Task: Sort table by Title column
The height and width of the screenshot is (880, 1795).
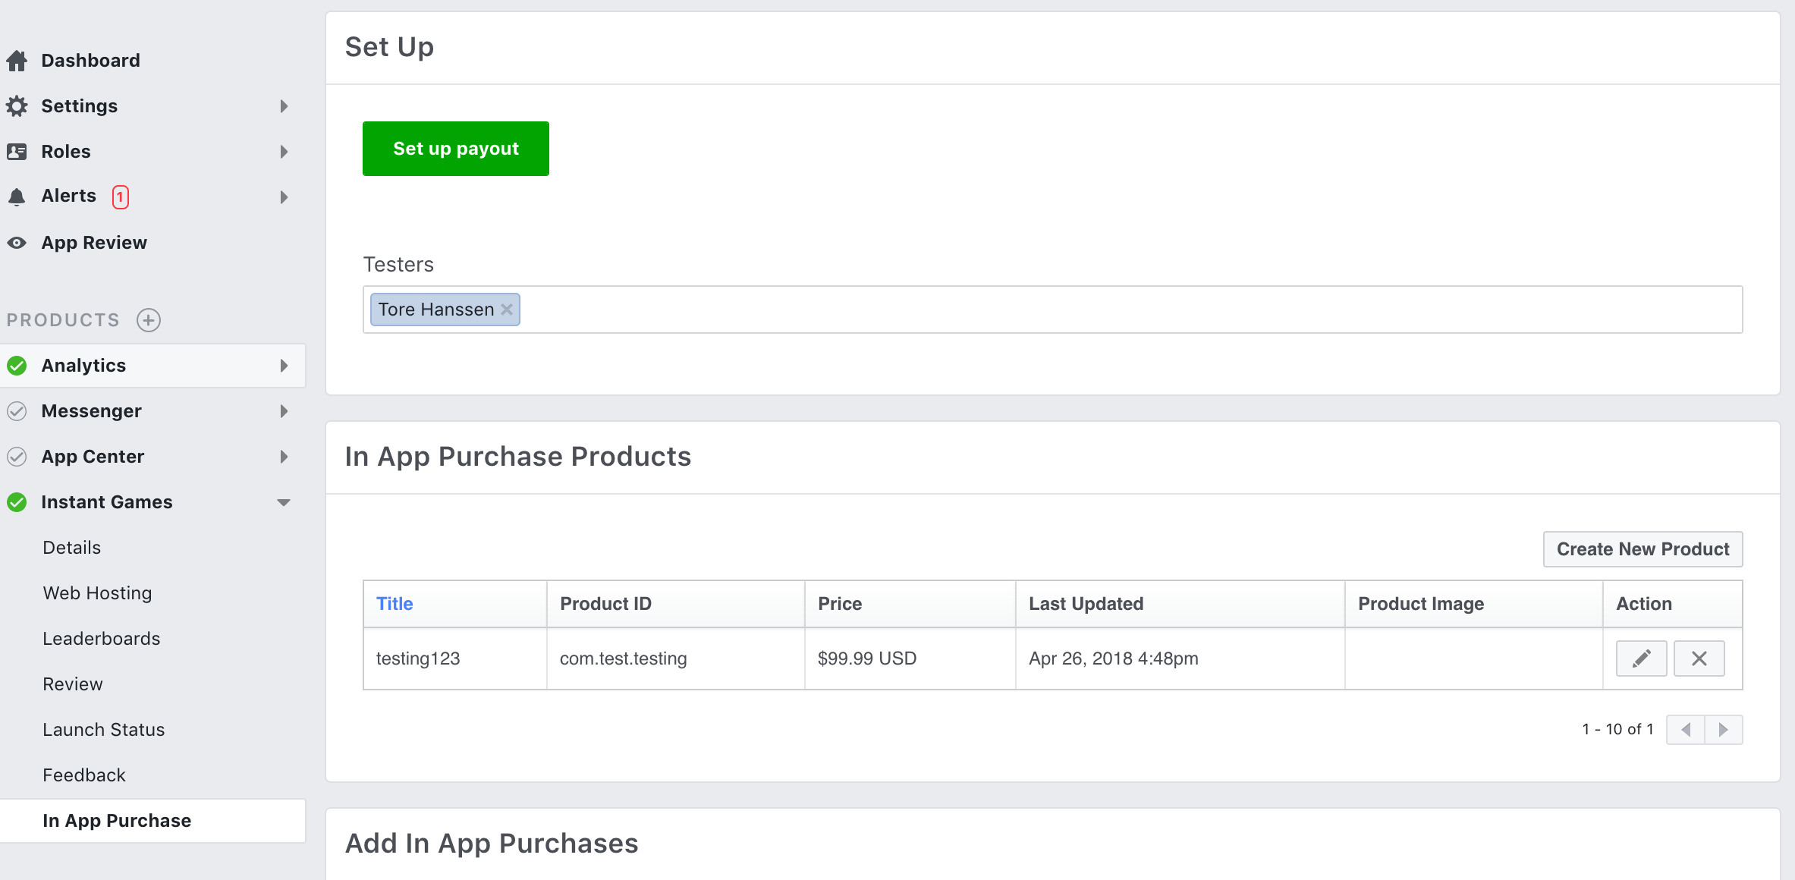Action: (x=395, y=604)
